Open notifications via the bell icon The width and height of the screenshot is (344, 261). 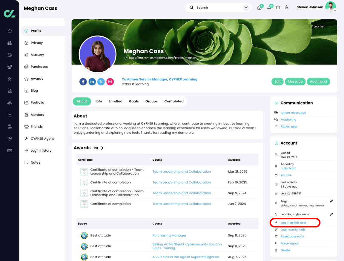[269, 7]
